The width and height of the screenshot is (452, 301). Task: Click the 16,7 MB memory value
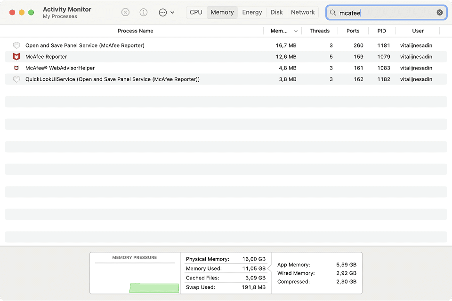(286, 46)
